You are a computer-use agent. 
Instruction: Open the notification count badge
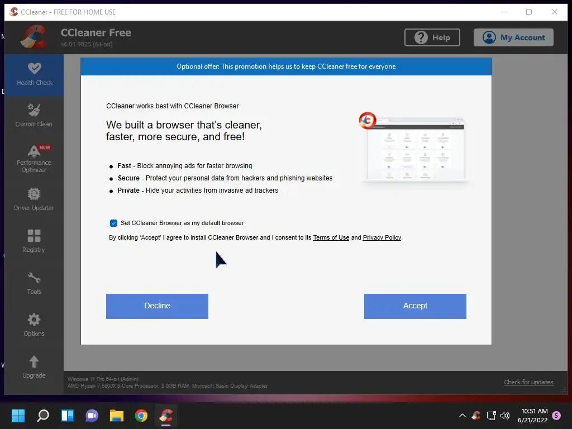click(556, 416)
